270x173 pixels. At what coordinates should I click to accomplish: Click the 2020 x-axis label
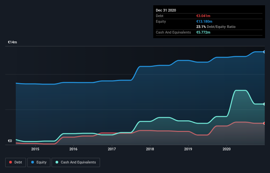pos(227,149)
